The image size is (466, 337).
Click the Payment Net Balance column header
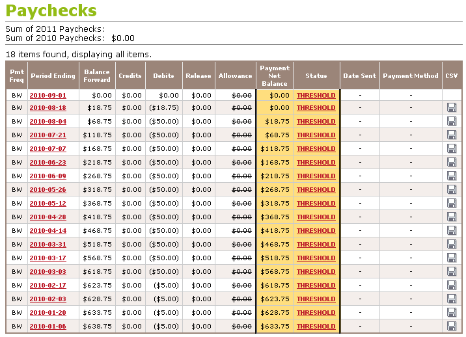(274, 75)
